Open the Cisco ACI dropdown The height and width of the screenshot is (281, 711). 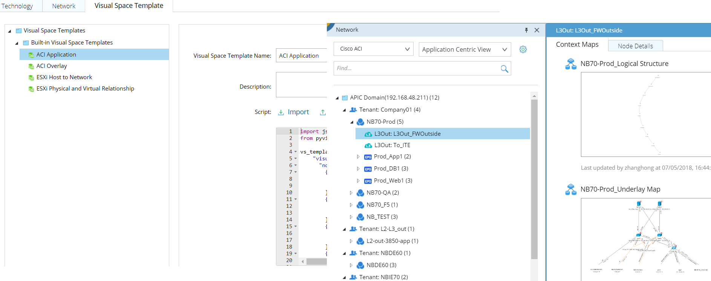click(x=373, y=49)
